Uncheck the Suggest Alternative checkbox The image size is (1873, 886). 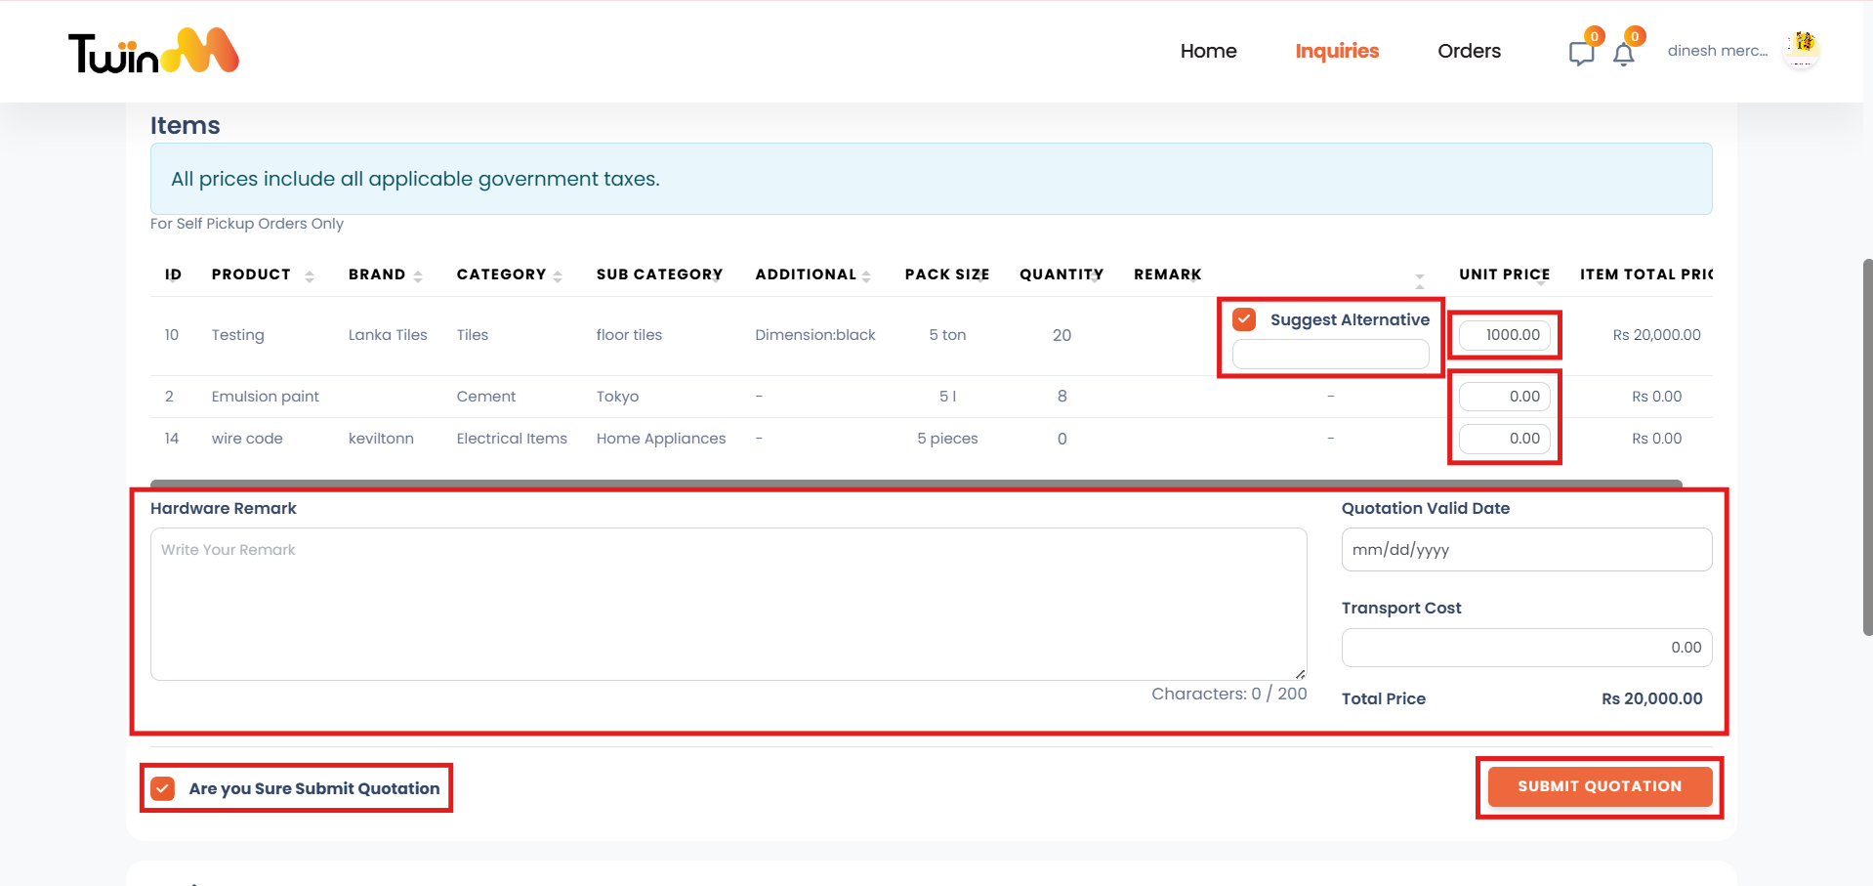point(1244,319)
